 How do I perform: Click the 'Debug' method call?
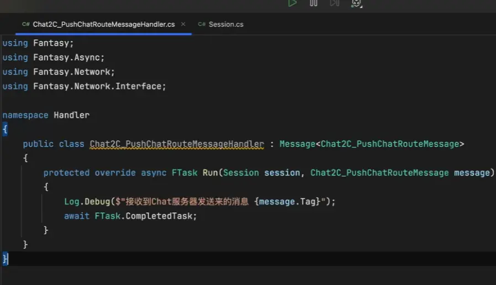97,202
